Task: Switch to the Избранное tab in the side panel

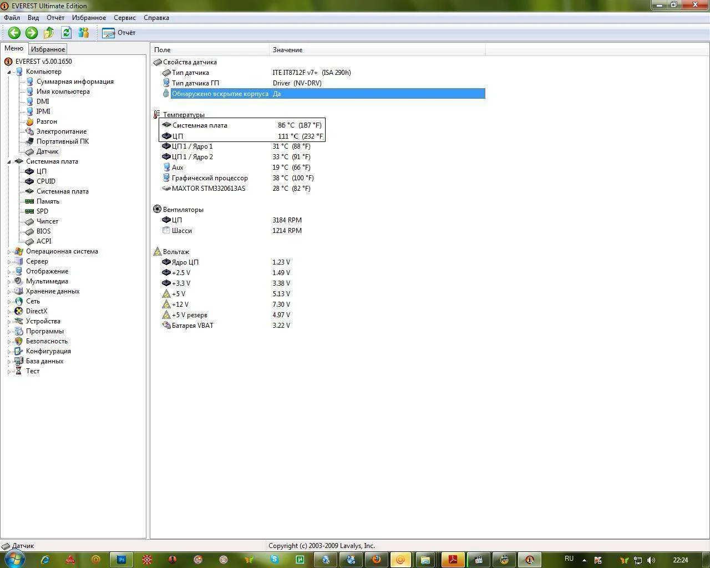Action: (48, 49)
